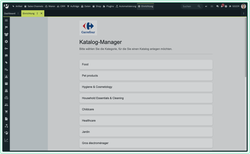This screenshot has width=250, height=154.
Task: Open the document icon in sidebar
Action: 6,119
